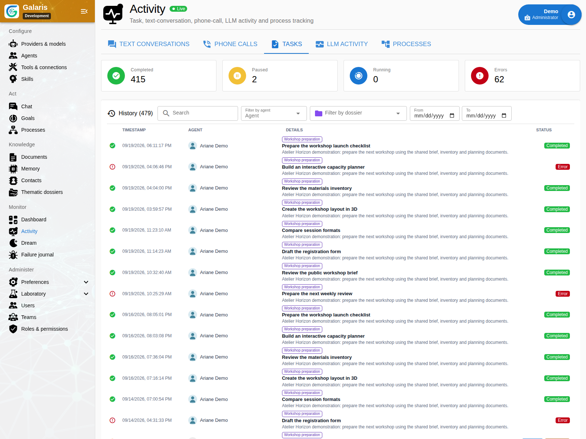Click the Galaris logo
Screen dimensions: 586x439
click(x=12, y=11)
